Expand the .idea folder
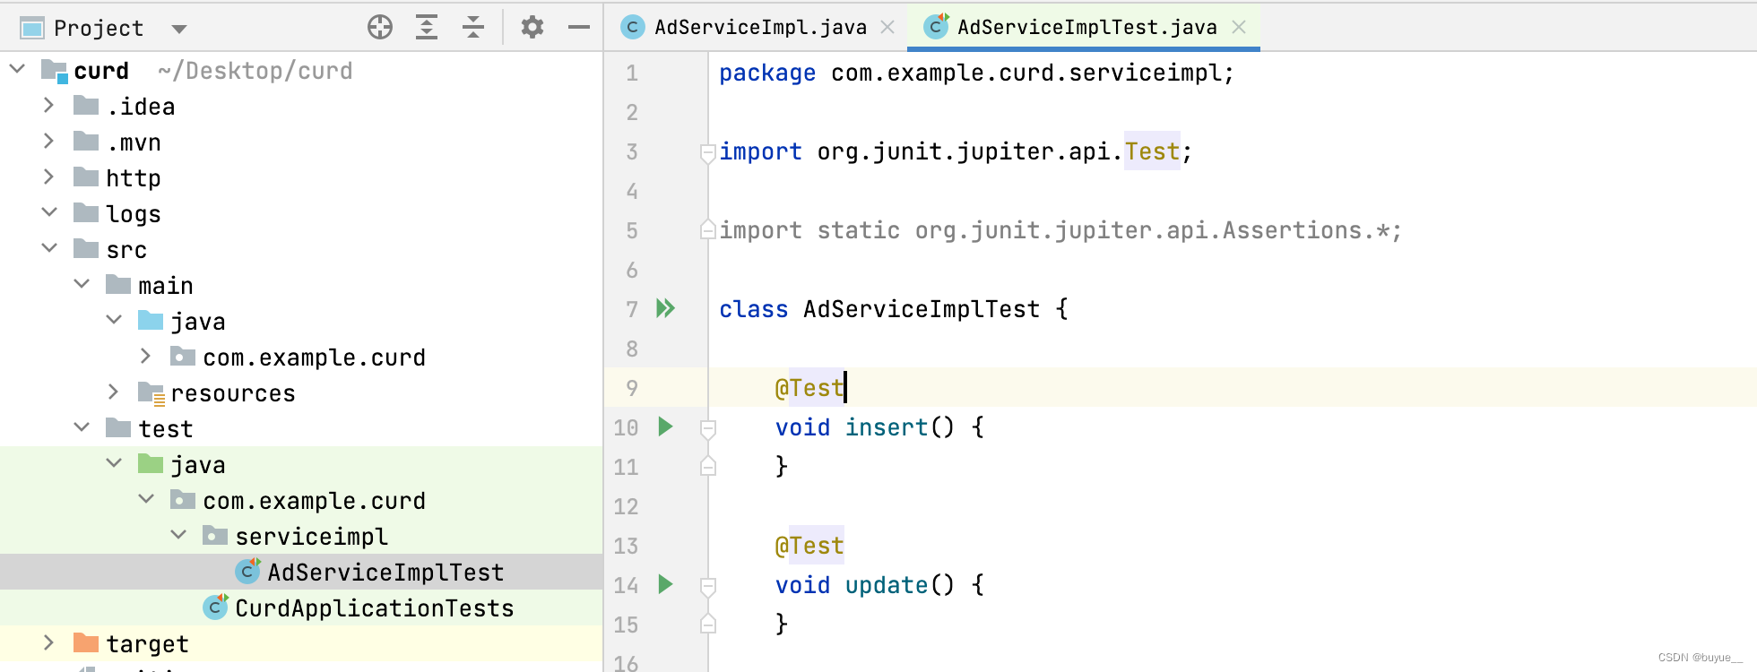Image resolution: width=1757 pixels, height=672 pixels. [49, 105]
